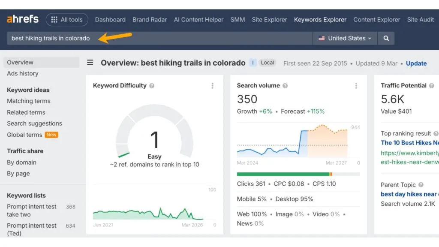
Task: Open Global terms
Action: (24, 135)
